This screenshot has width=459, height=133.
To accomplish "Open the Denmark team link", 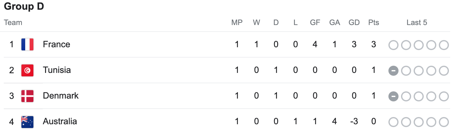I will tap(60, 96).
